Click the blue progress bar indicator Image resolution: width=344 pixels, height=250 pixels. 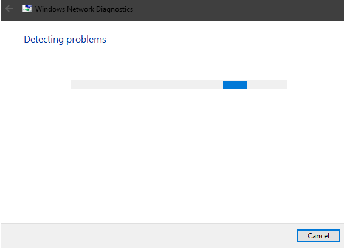(x=235, y=85)
